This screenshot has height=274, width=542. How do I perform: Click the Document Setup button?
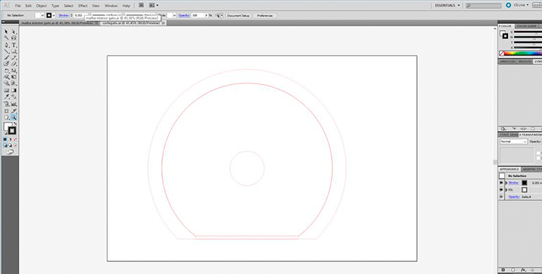[238, 16]
